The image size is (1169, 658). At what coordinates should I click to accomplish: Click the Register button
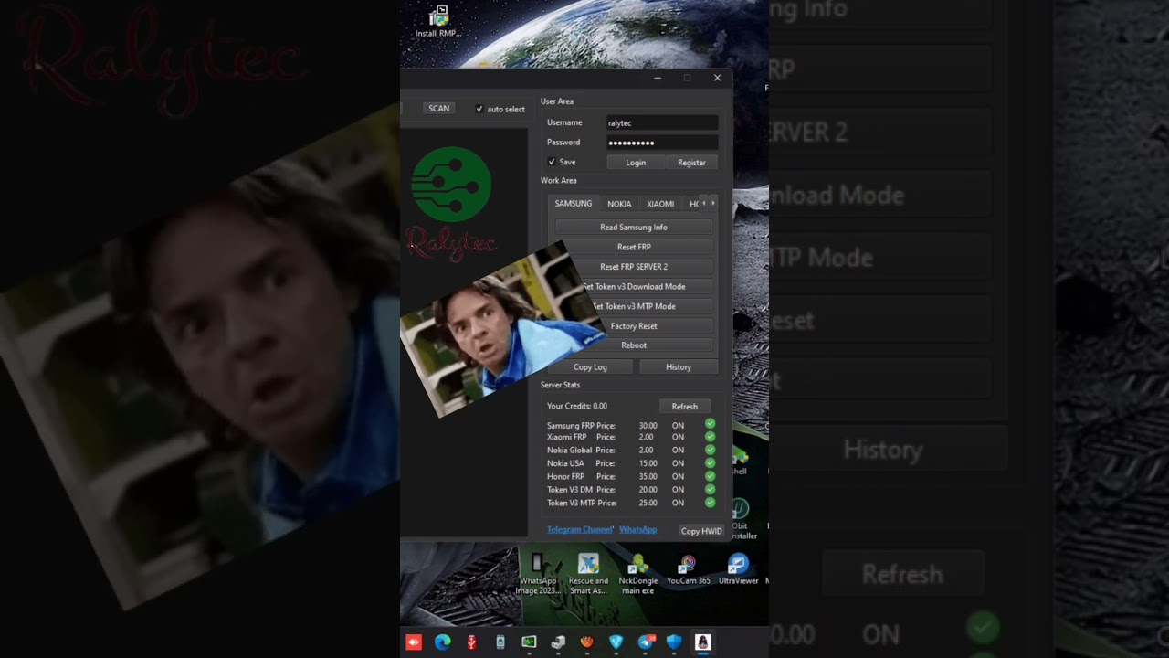pyautogui.click(x=691, y=163)
